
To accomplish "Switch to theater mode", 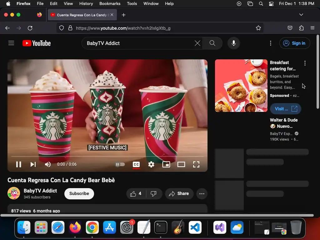I will [x=181, y=164].
